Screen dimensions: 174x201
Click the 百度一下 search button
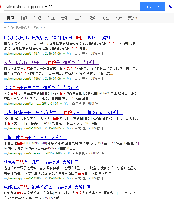click(x=152, y=6)
